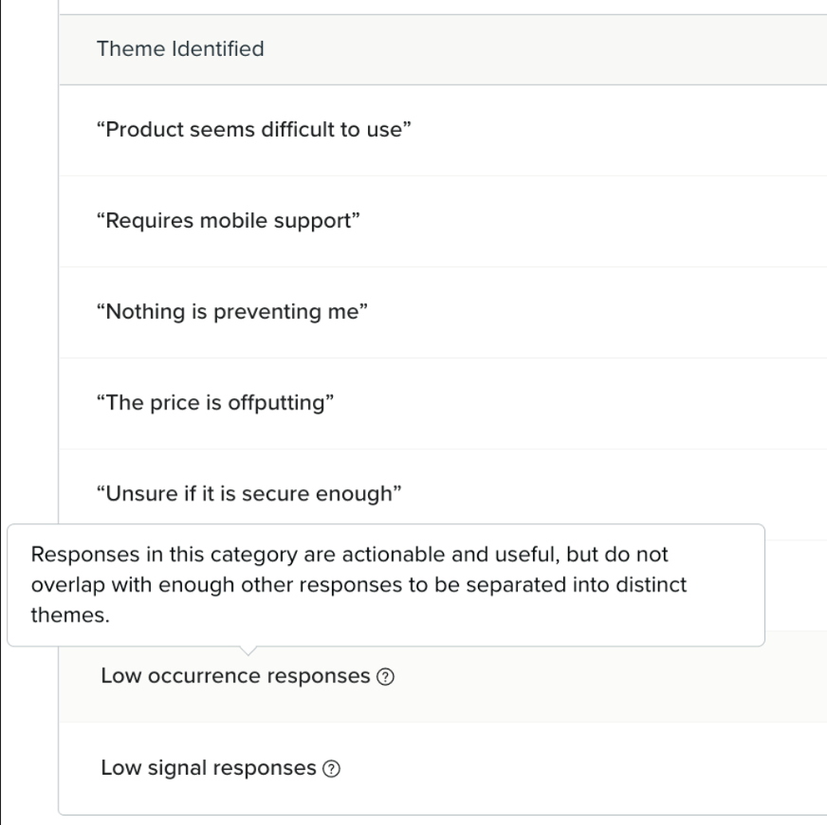The width and height of the screenshot is (827, 825).
Task: Click the Low signal responses label
Action: click(x=209, y=767)
